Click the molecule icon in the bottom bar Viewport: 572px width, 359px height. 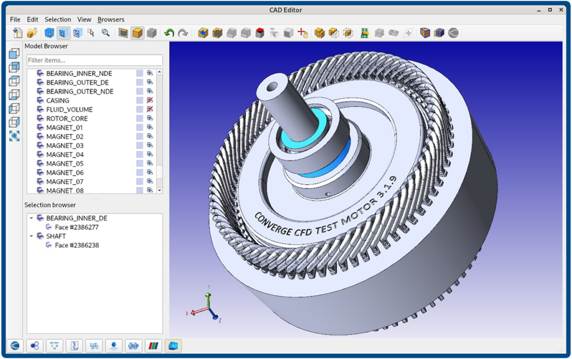coord(34,346)
